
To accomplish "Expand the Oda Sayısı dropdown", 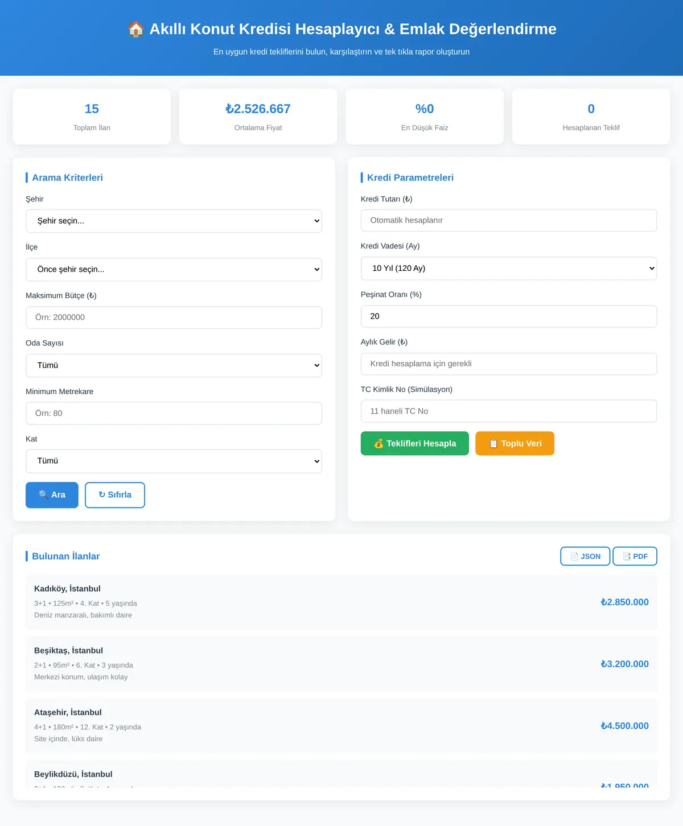I will (x=174, y=365).
